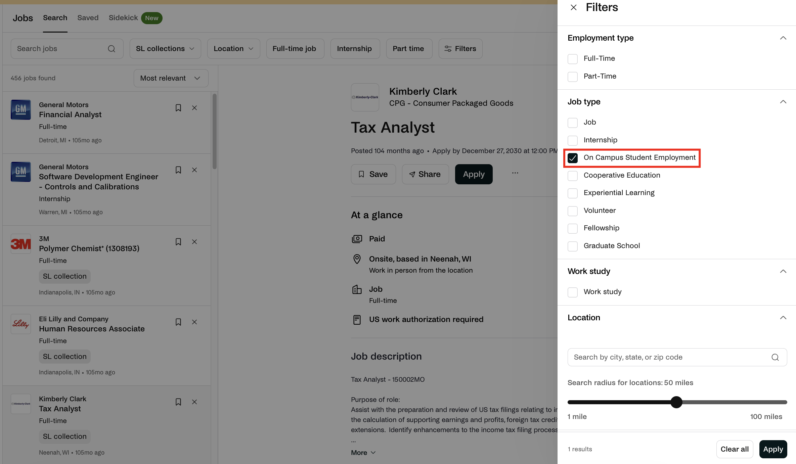The height and width of the screenshot is (464, 796).
Task: Click the General Motors logo on Financial Analyst
Action: click(21, 109)
